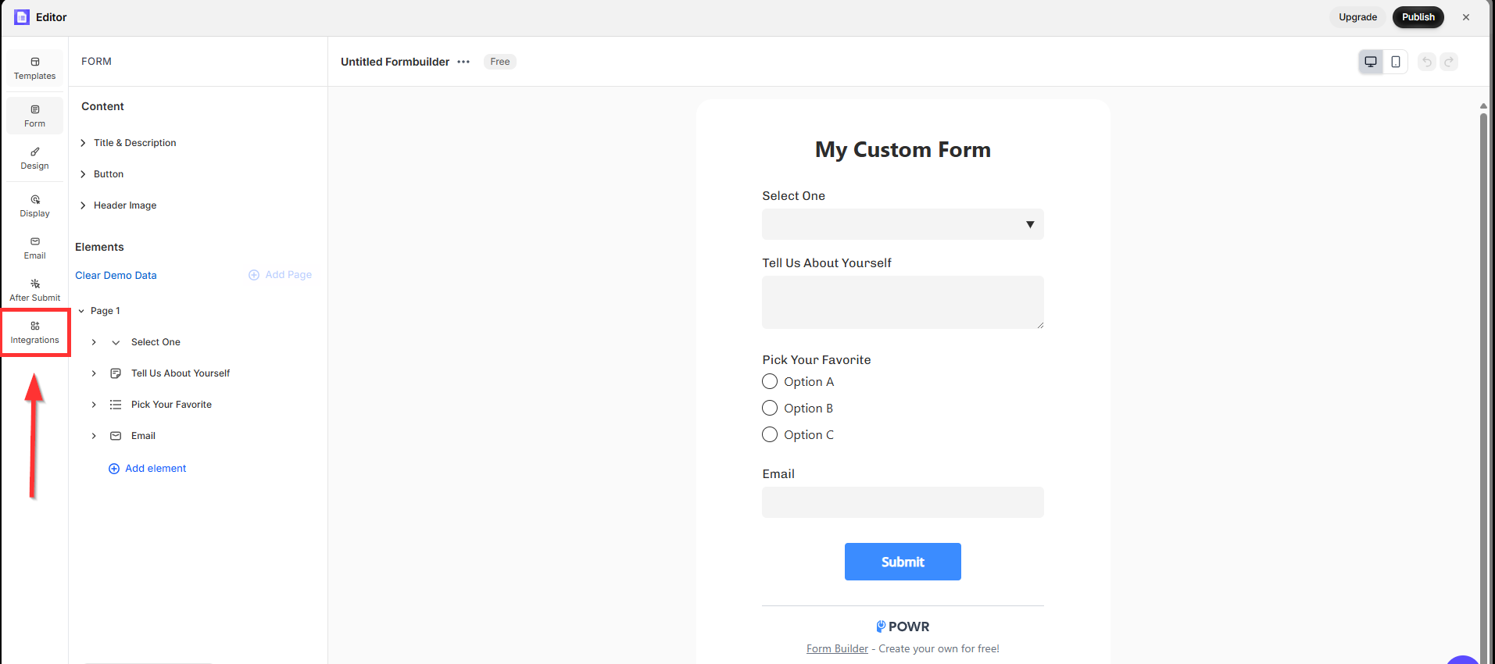
Task: Open the Design sidebar panel
Action: tap(34, 159)
